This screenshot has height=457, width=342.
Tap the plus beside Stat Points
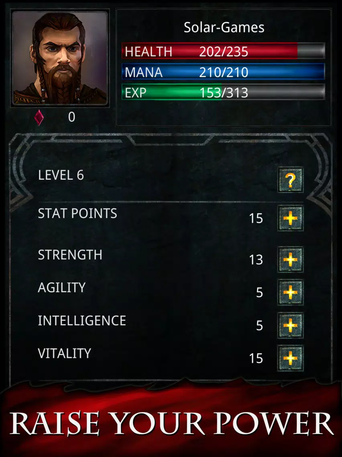291,218
